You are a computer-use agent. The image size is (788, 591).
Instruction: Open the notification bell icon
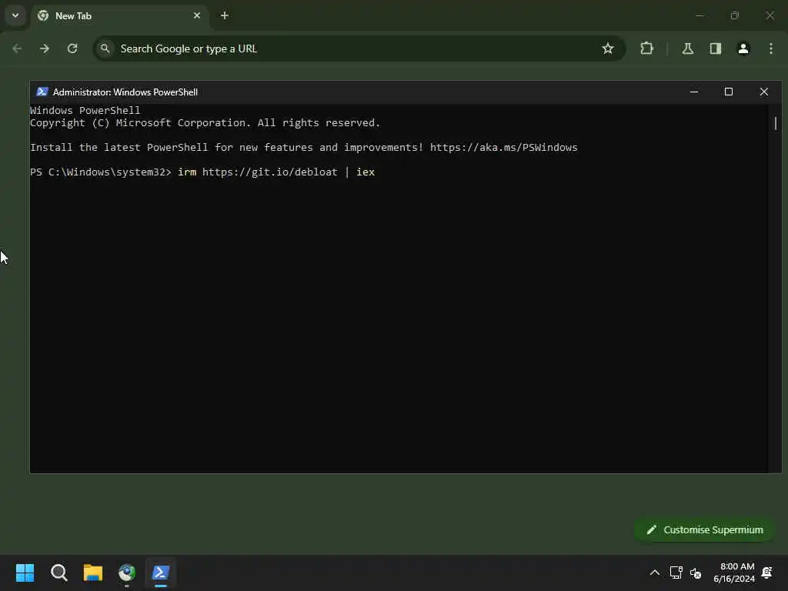pyautogui.click(x=767, y=573)
